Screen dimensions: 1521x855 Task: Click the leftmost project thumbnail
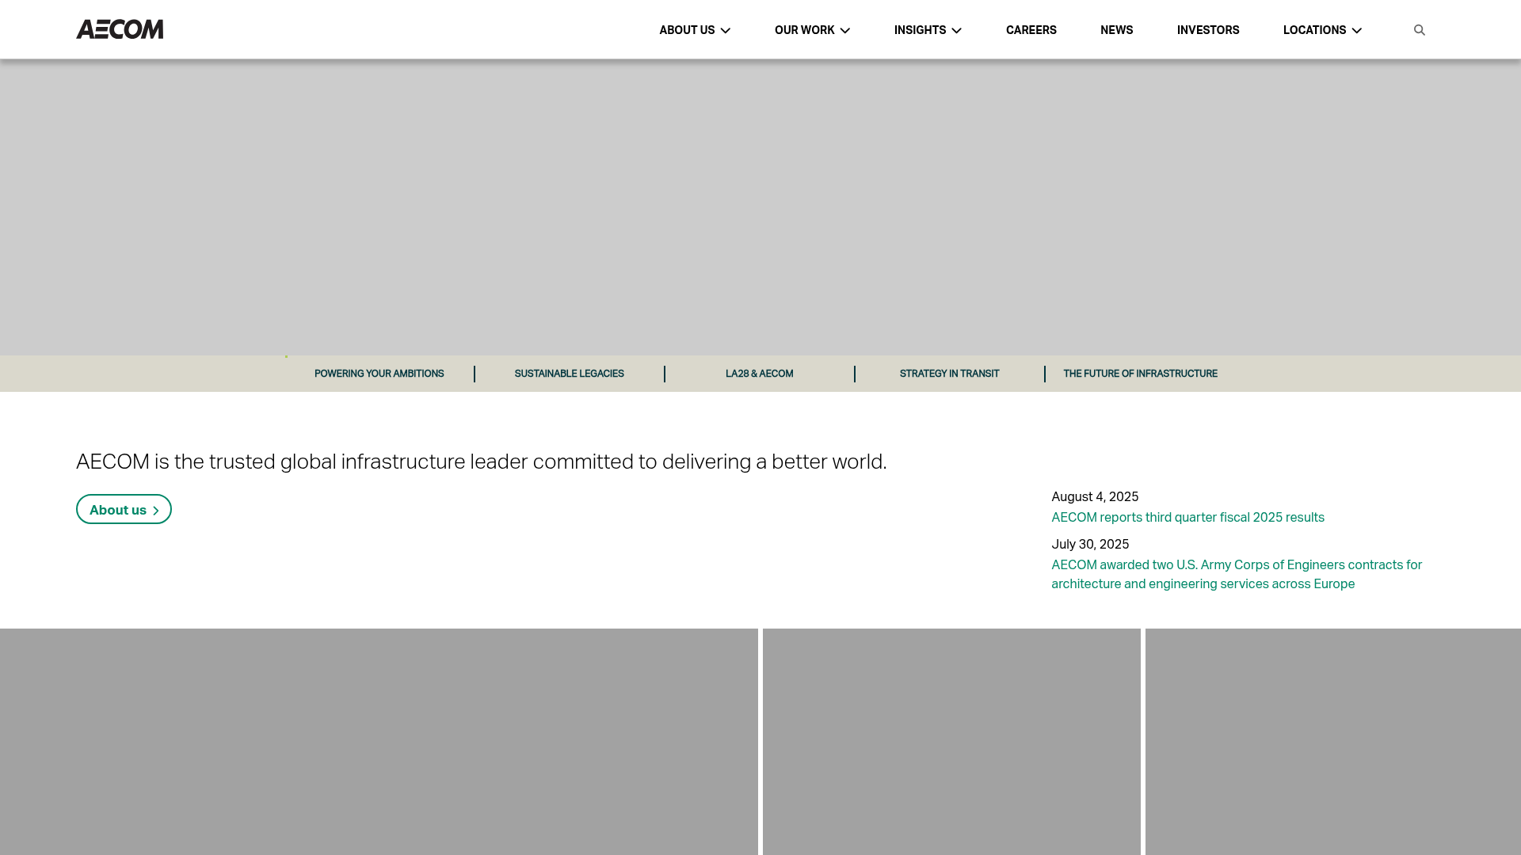tap(378, 742)
